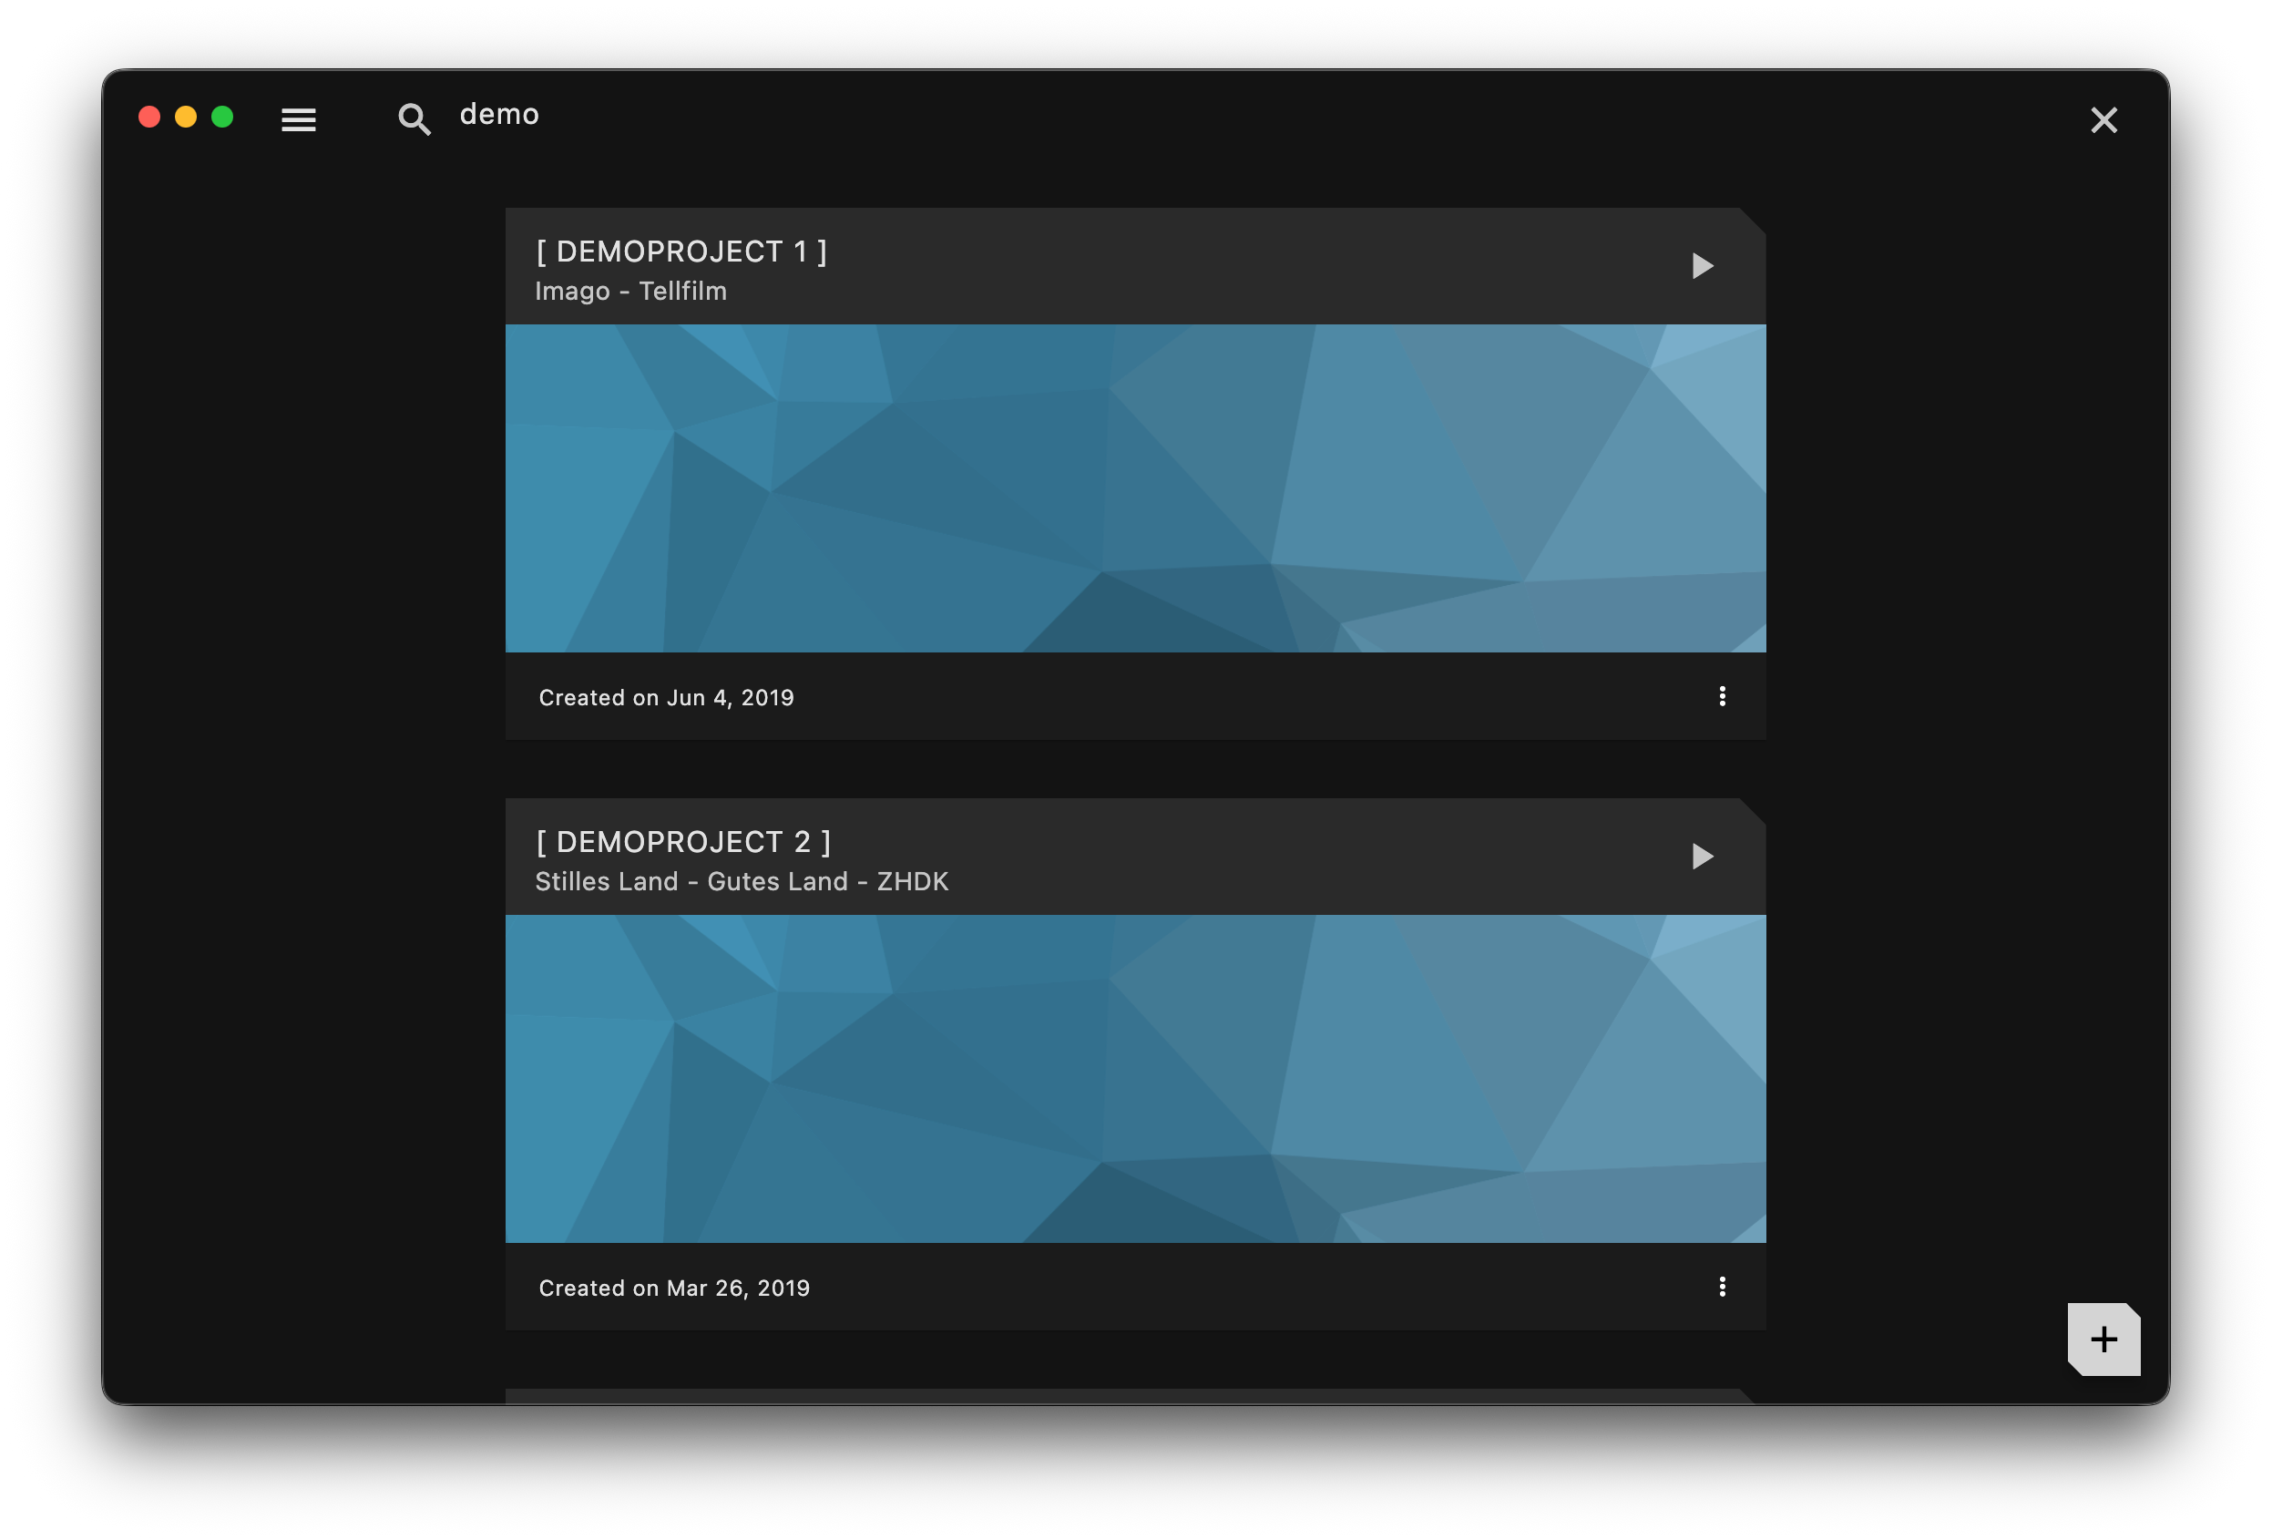The width and height of the screenshot is (2272, 1540).
Task: Clear the search with the X icon
Action: (x=2103, y=119)
